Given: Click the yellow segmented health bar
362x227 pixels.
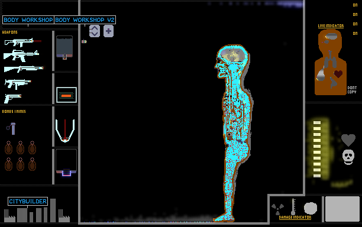Looking at the screenshot, I should (x=317, y=149).
